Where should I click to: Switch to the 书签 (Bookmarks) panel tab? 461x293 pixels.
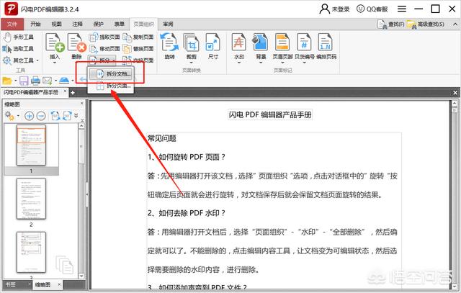12,285
